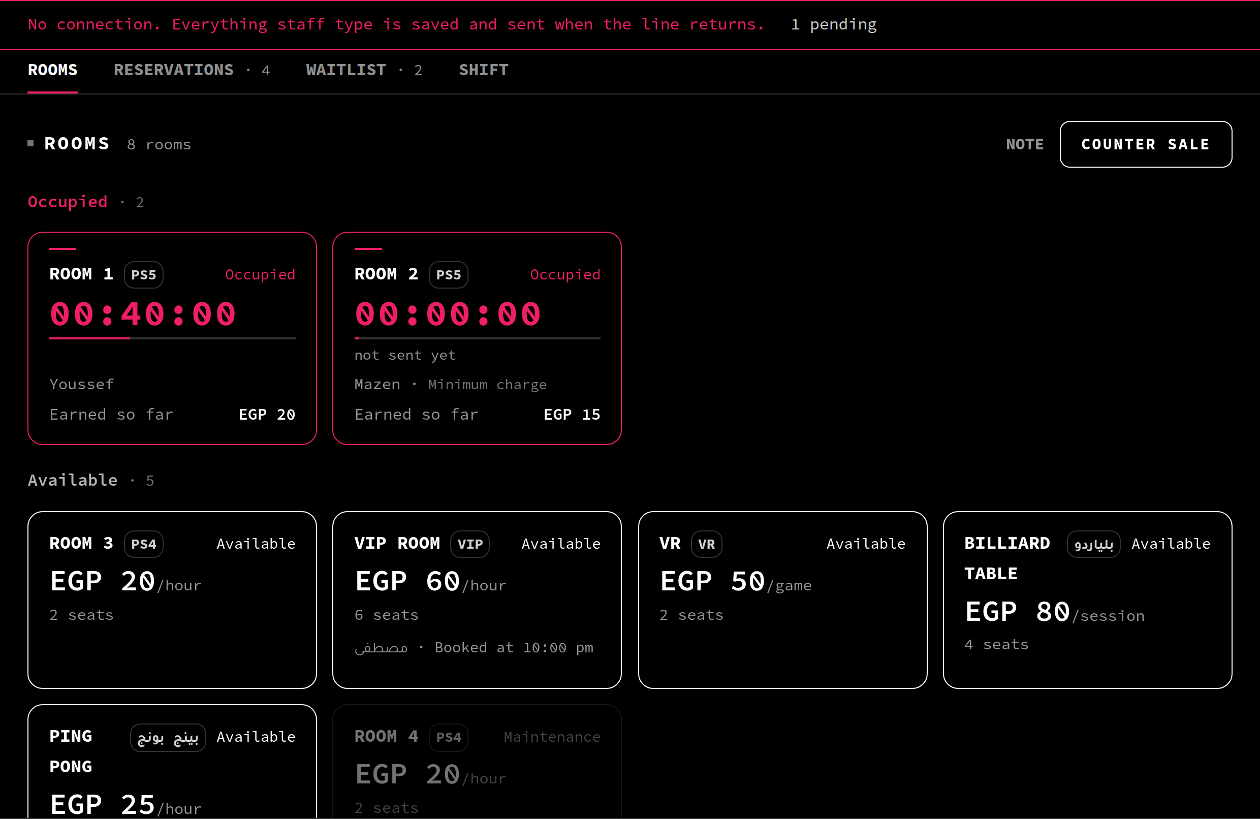The height and width of the screenshot is (819, 1260).
Task: Click the Arabic badge on Ping Pong
Action: coord(168,737)
